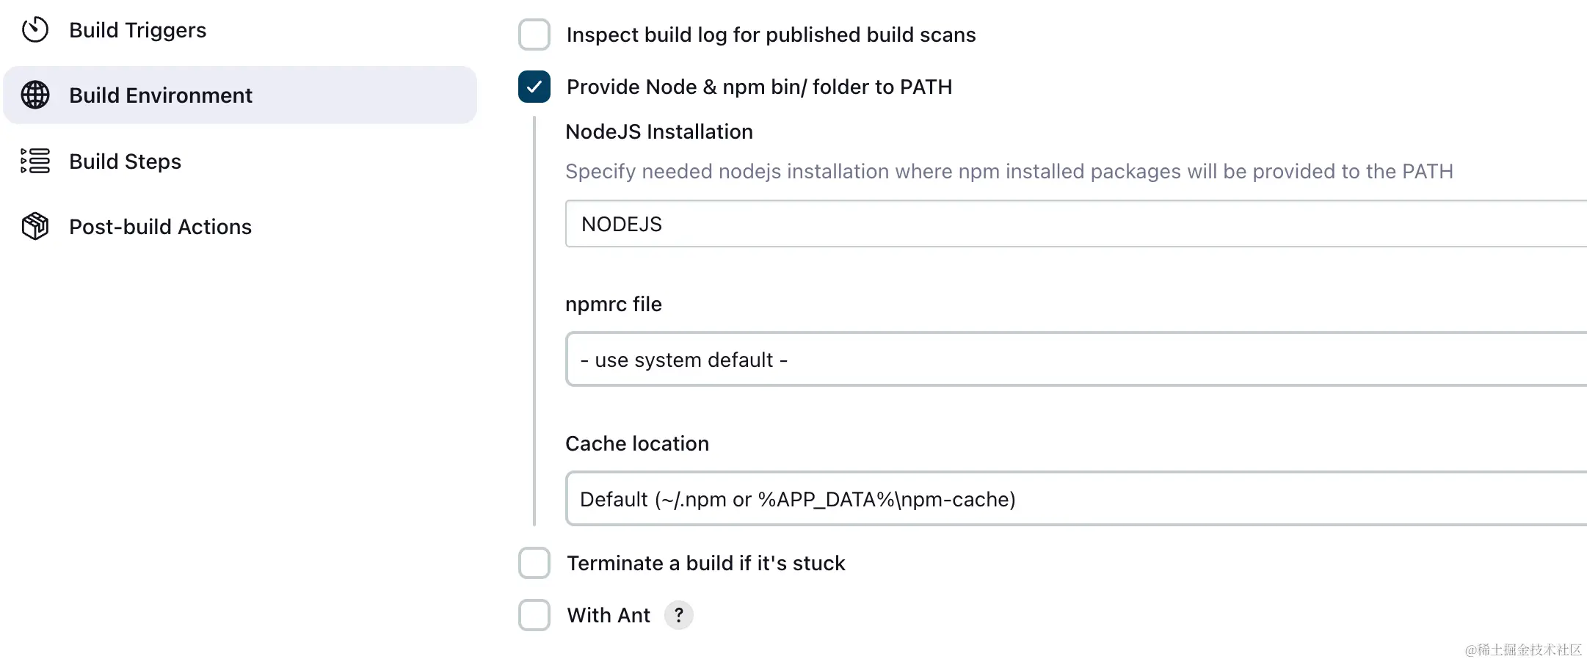Go to the Build Triggers section
Screen dimensions: 1587x662
click(x=137, y=30)
